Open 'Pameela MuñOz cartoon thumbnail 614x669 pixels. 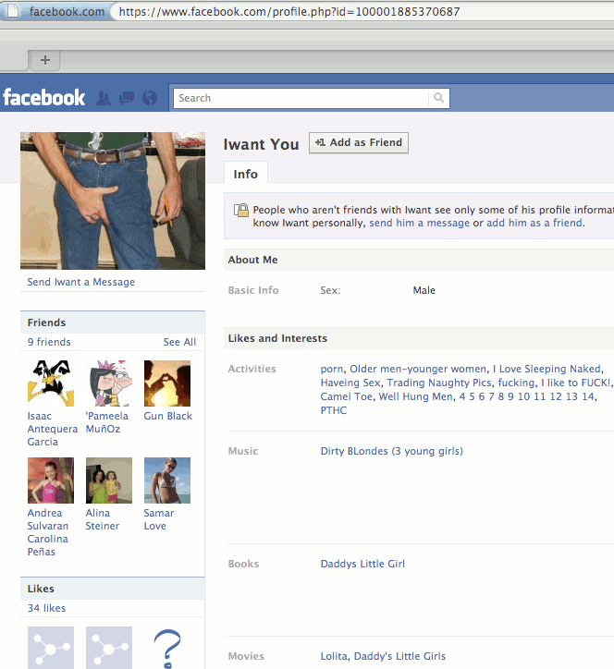pyautogui.click(x=109, y=383)
